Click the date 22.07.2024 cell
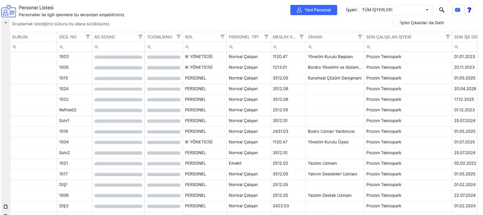The height and width of the screenshot is (215, 483). [465, 195]
